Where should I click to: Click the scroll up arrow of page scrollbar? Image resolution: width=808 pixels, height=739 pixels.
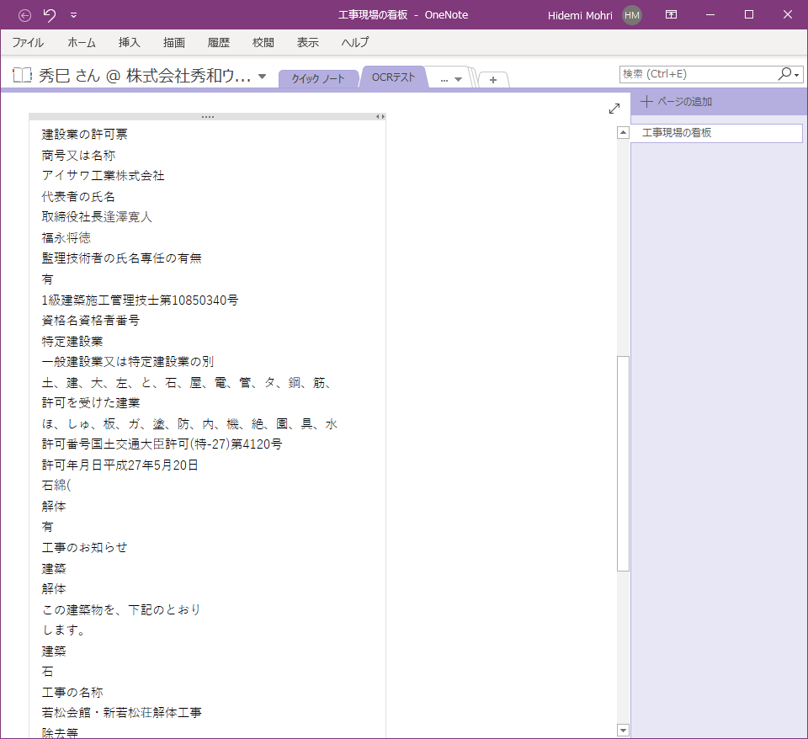pyautogui.click(x=623, y=132)
